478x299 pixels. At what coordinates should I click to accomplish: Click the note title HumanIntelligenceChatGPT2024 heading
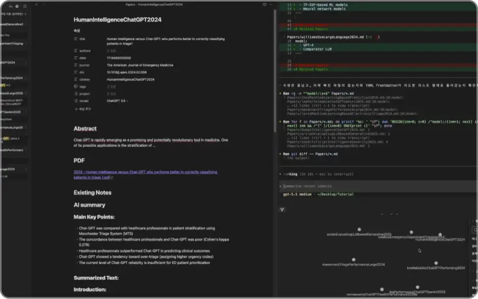pyautogui.click(x=118, y=19)
